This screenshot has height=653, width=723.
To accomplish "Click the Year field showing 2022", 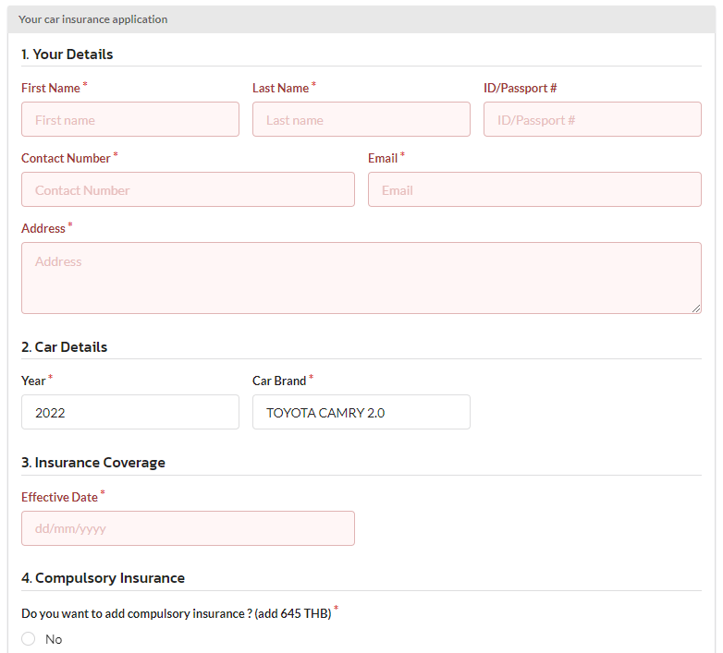I will coord(129,412).
